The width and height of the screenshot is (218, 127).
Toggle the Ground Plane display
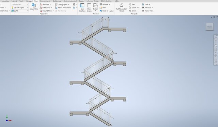pyautogui.click(x=46, y=11)
